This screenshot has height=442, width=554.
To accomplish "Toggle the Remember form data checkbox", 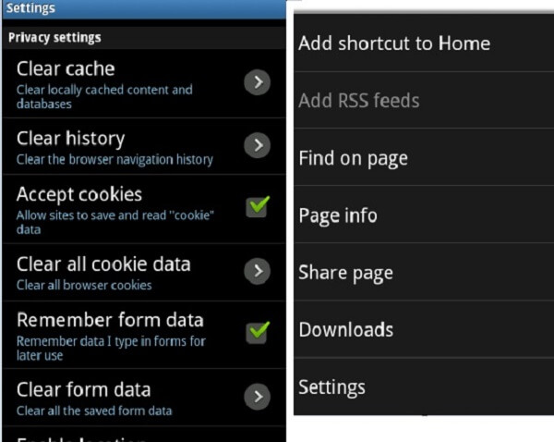I will 258,332.
